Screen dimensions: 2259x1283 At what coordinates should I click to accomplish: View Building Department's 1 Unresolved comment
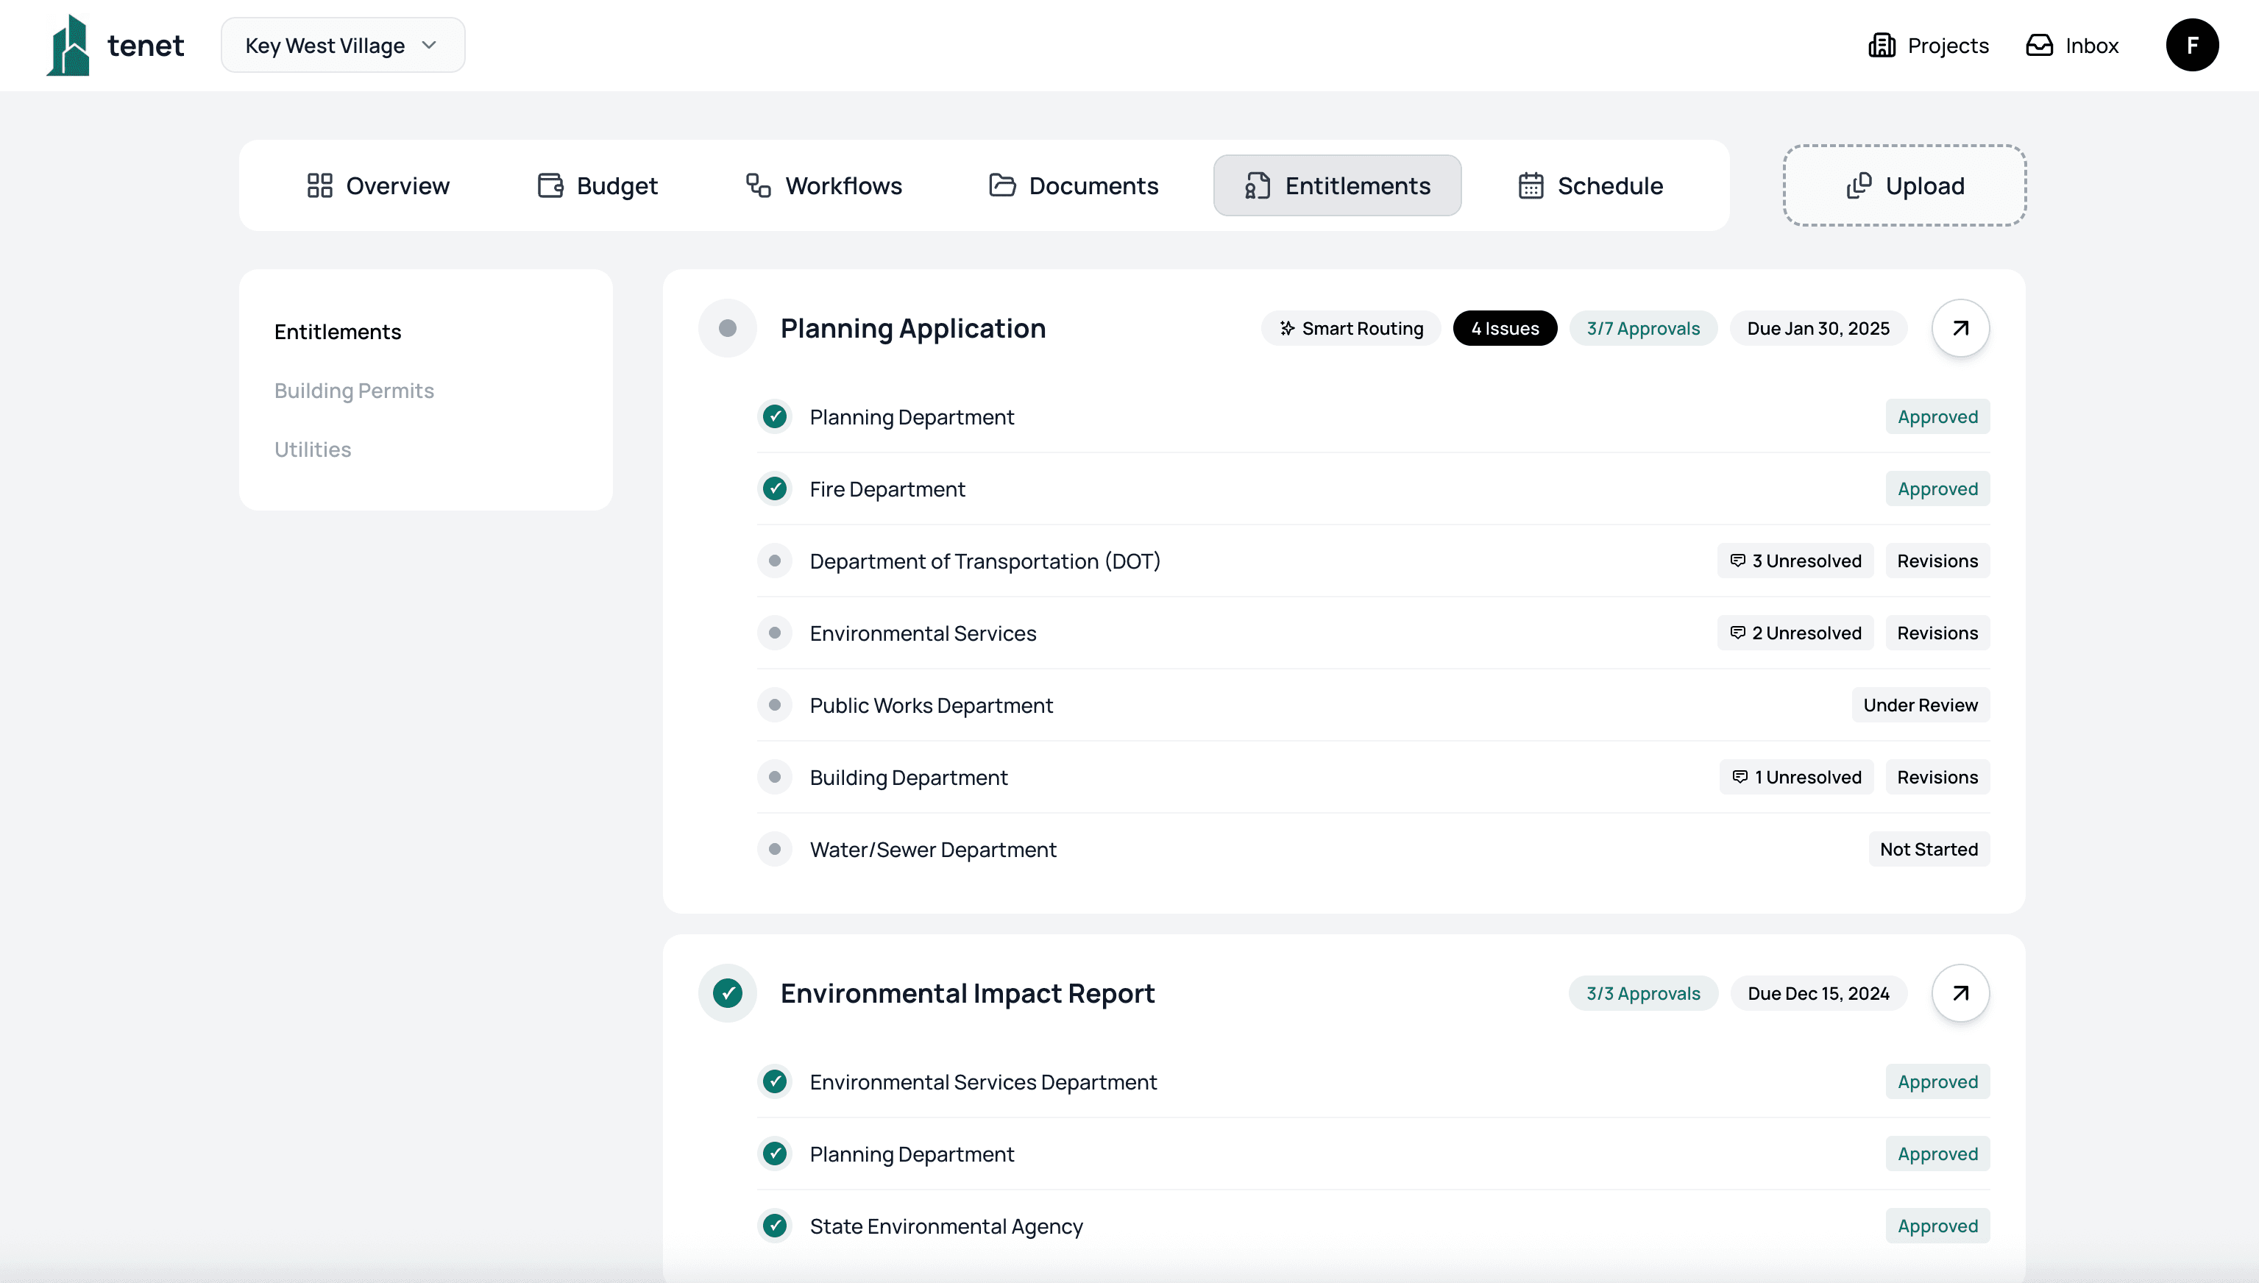pos(1796,776)
